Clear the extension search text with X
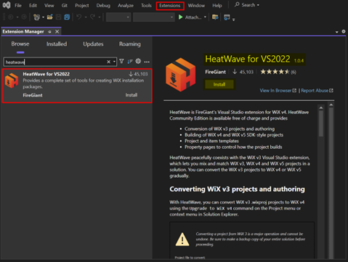The height and width of the screenshot is (262, 348). pos(109,62)
